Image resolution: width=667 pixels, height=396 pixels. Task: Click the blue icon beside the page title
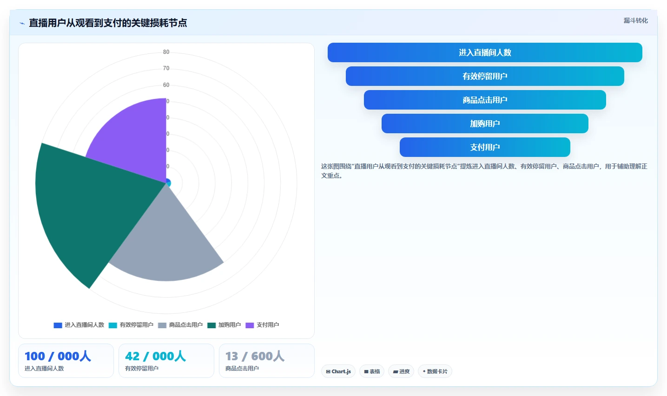click(x=22, y=23)
